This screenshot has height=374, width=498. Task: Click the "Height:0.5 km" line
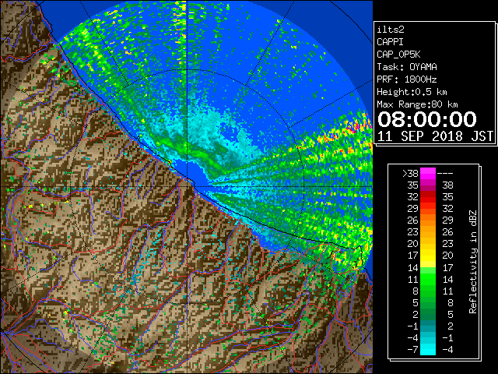pos(412,92)
